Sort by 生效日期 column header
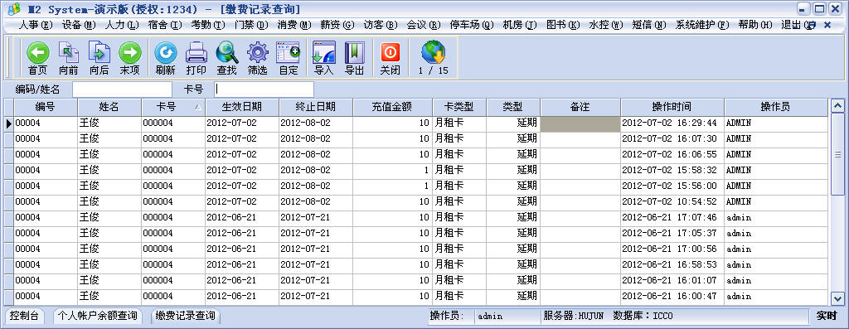 [242, 107]
